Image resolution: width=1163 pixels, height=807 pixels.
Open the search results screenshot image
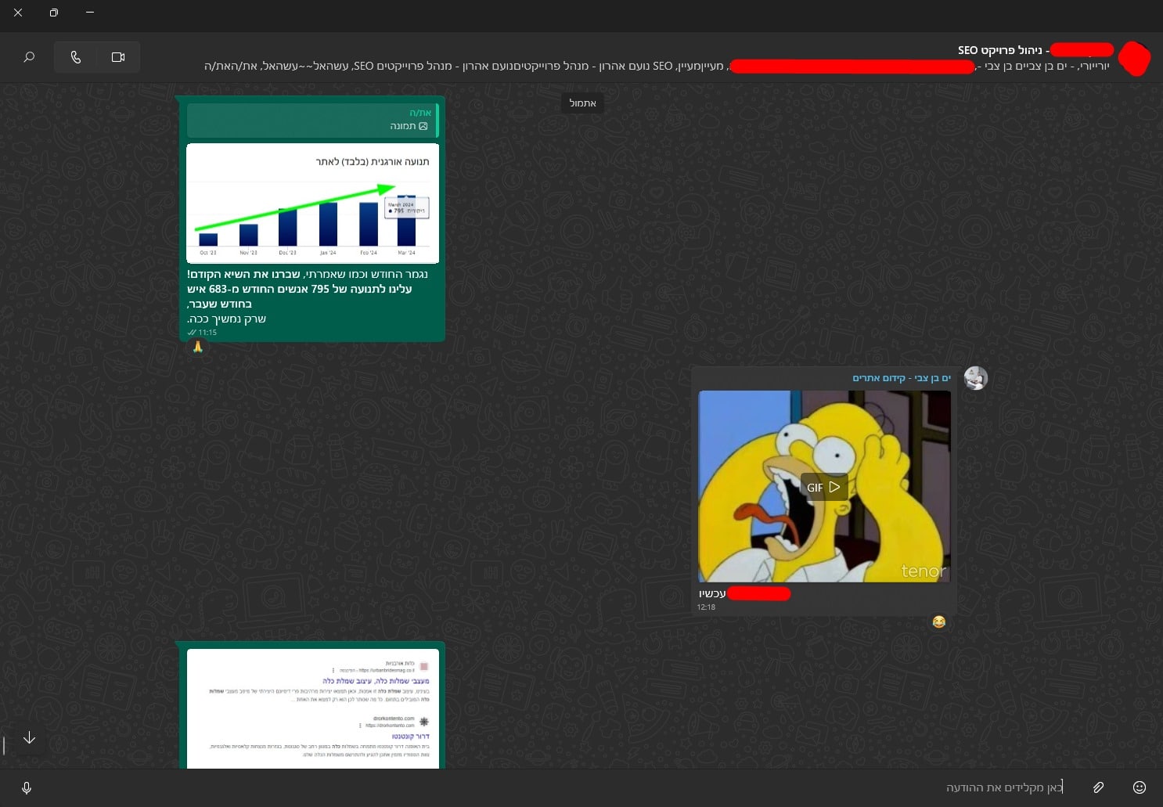click(313, 709)
